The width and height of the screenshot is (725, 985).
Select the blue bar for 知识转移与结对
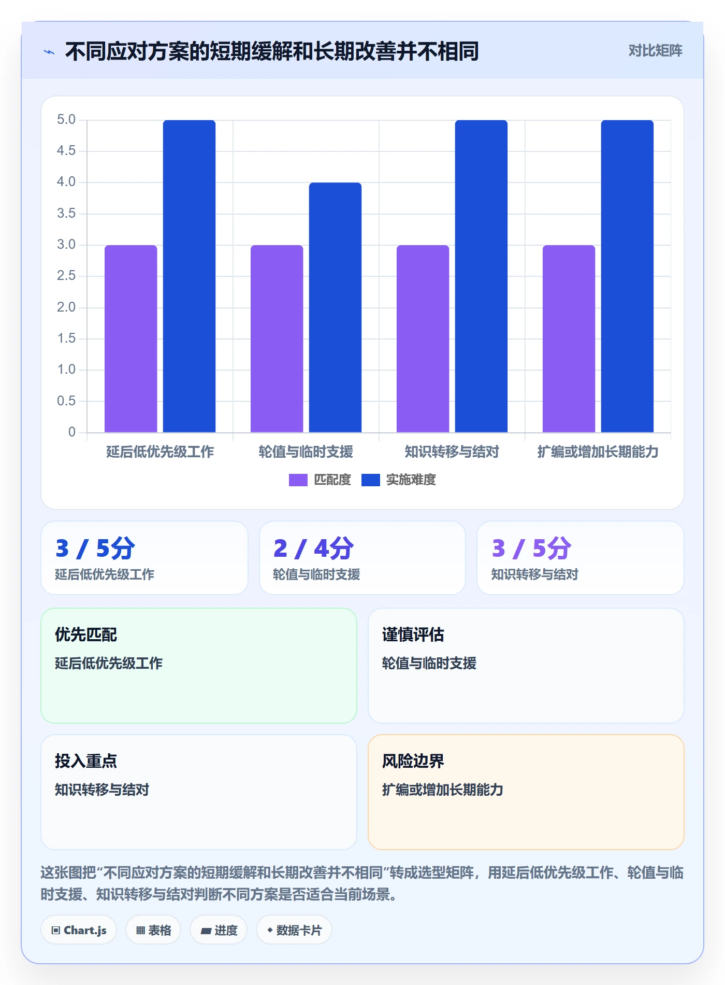tap(481, 276)
